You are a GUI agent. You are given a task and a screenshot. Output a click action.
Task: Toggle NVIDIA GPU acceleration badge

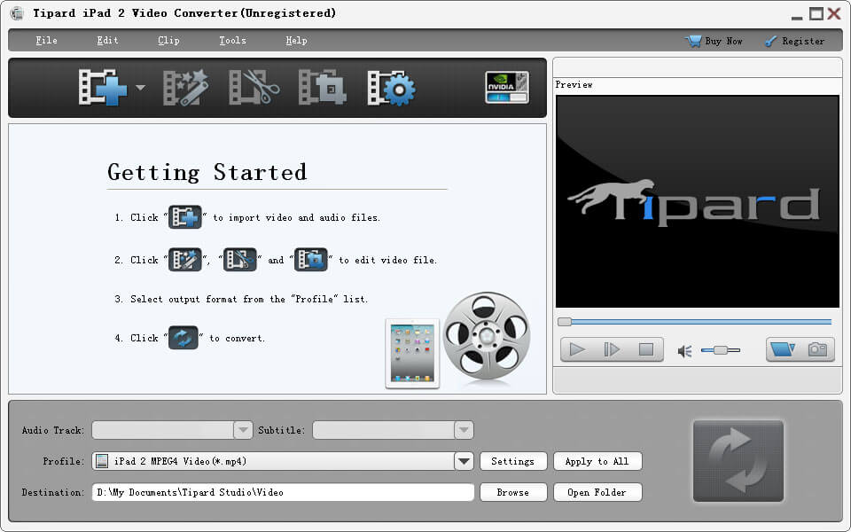(507, 87)
